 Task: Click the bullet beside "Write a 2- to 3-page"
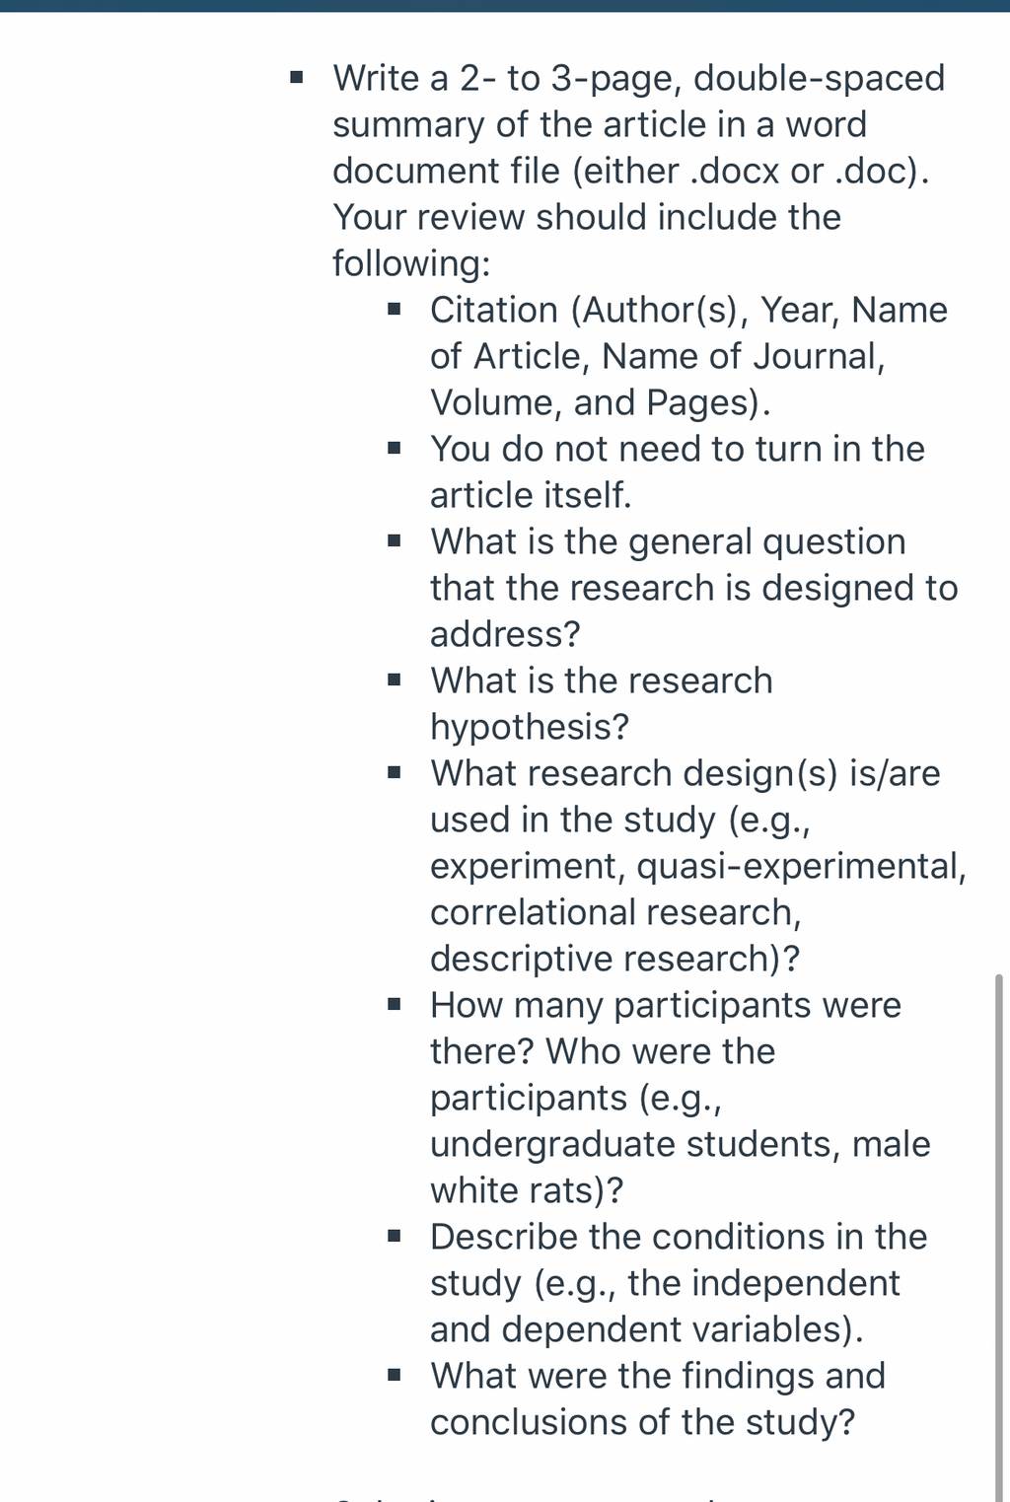click(296, 77)
